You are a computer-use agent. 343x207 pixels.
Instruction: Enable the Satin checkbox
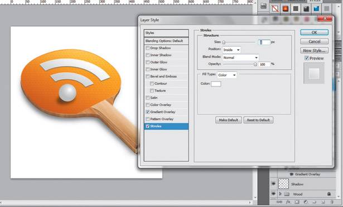pos(148,98)
